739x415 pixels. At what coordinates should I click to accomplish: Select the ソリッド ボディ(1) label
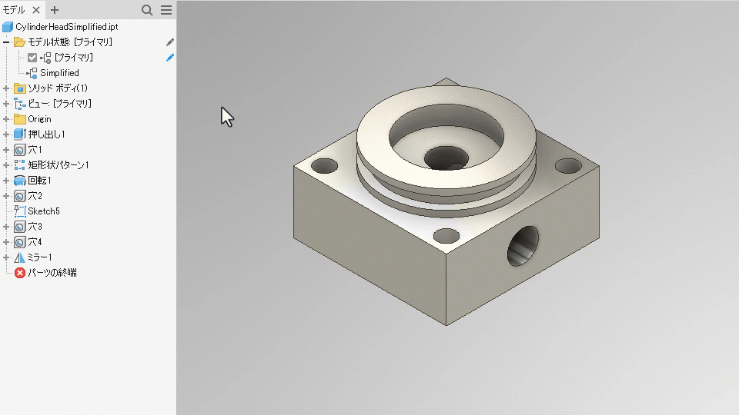tap(58, 88)
